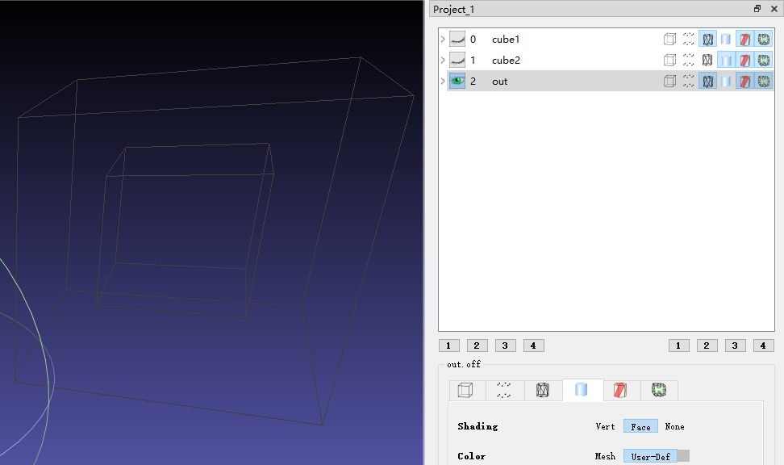
Task: Toggle solid fill rendering for cube2
Action: [x=726, y=60]
